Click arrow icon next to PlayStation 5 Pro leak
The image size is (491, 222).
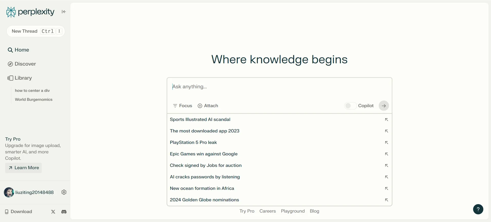tap(387, 143)
